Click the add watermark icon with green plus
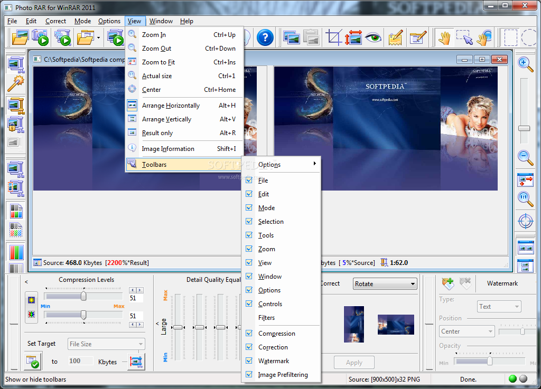 tap(448, 283)
